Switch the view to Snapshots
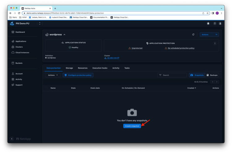This screenshot has height=153, width=232. pyautogui.click(x=197, y=75)
